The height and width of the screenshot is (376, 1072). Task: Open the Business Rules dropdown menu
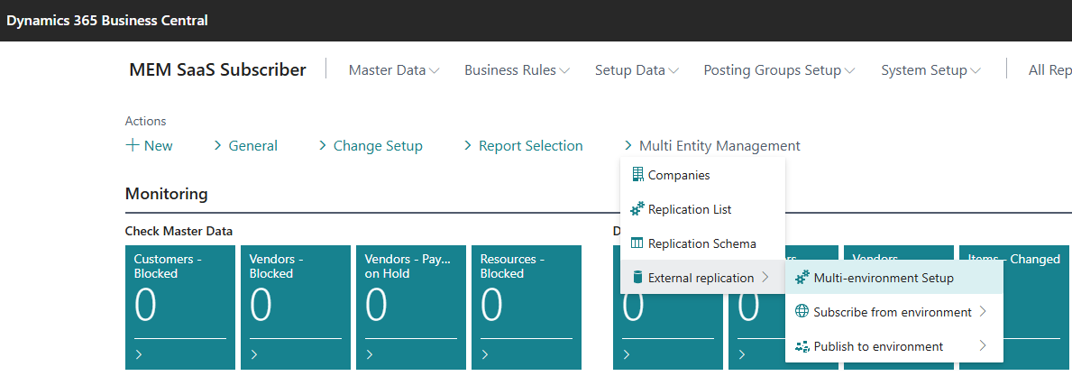(517, 70)
